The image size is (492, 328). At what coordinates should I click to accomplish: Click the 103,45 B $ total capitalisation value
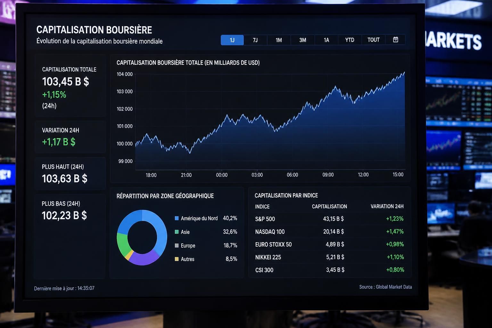[x=66, y=82]
